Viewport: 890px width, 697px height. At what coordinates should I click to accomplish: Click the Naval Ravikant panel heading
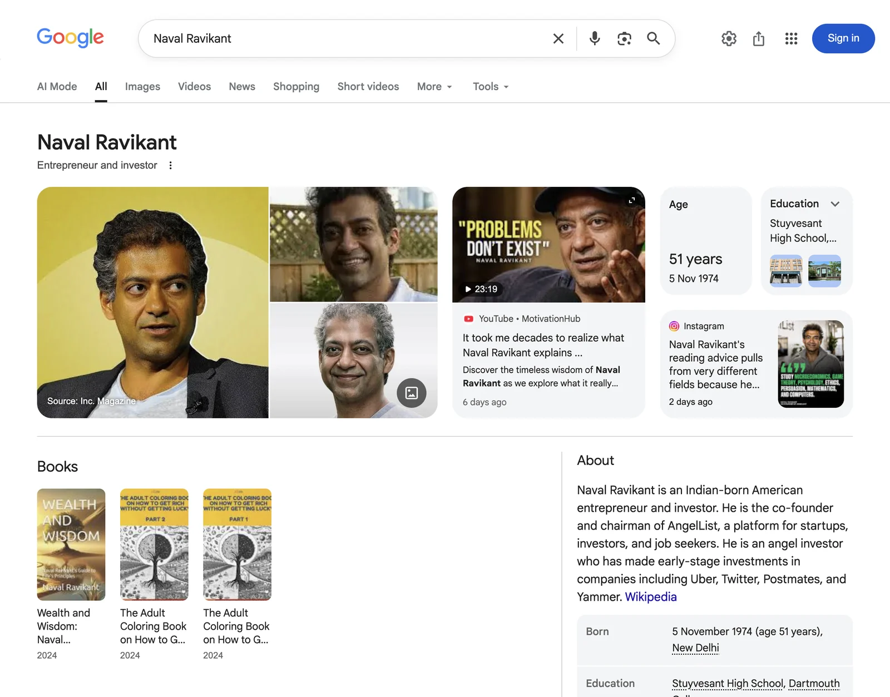pyautogui.click(x=107, y=142)
